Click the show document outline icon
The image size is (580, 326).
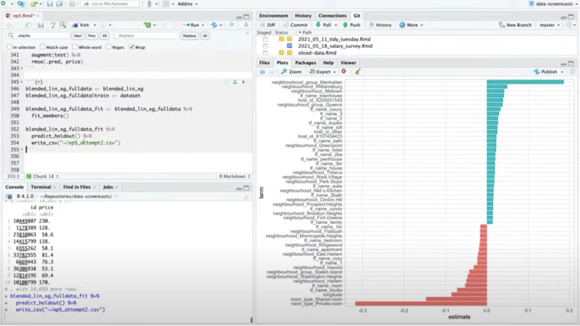tap(232, 25)
